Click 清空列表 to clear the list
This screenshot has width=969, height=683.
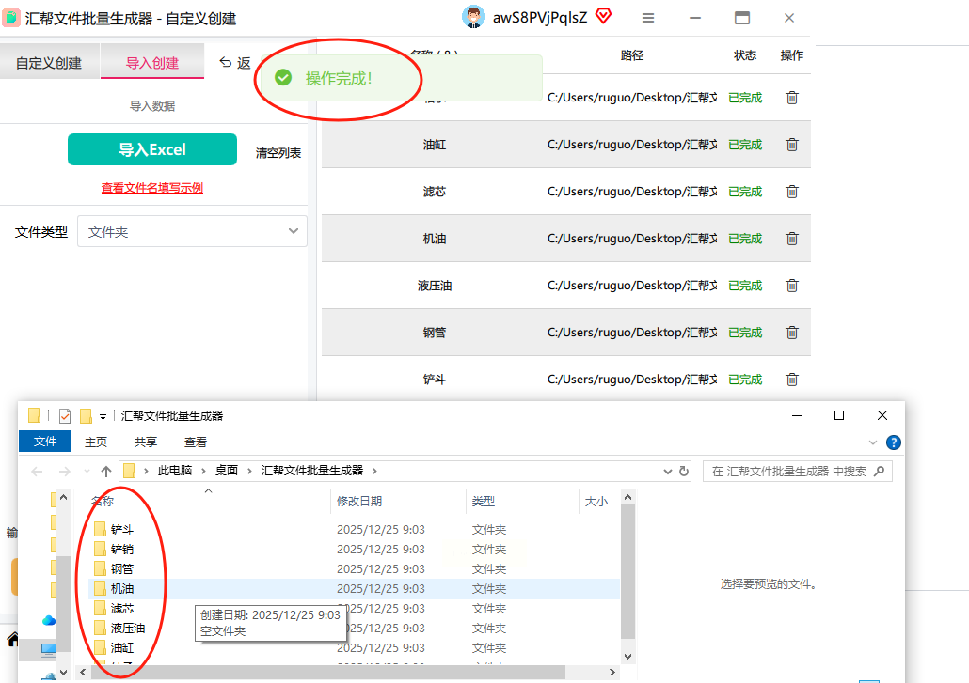point(278,153)
